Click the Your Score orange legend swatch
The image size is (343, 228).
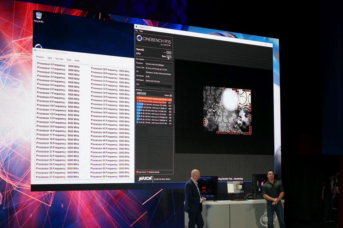point(137,172)
